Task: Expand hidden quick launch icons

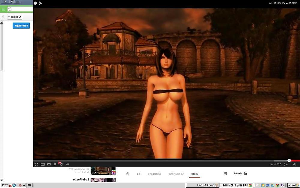Action: (x=256, y=185)
